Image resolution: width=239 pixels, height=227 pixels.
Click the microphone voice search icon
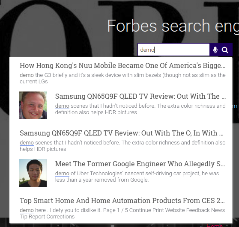click(x=215, y=50)
